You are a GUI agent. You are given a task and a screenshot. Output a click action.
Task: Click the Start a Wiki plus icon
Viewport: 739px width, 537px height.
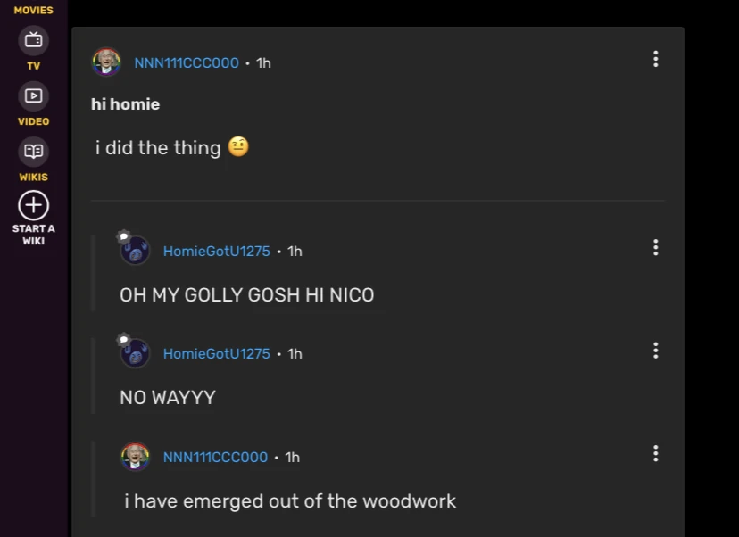point(33,205)
